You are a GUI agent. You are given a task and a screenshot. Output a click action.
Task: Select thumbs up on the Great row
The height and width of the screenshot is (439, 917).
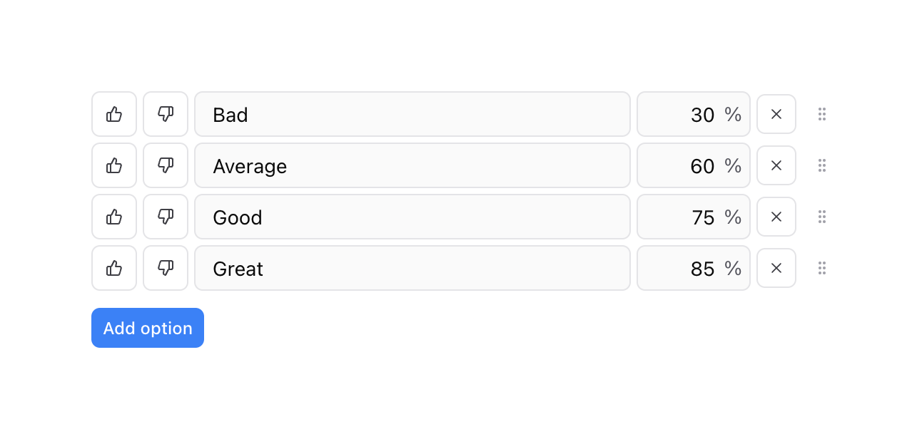[x=114, y=268]
